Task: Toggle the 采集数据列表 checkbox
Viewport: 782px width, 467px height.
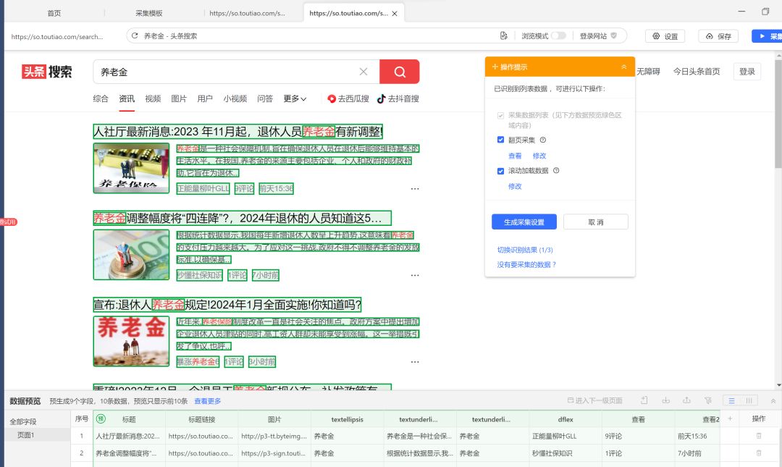Action: pos(501,116)
